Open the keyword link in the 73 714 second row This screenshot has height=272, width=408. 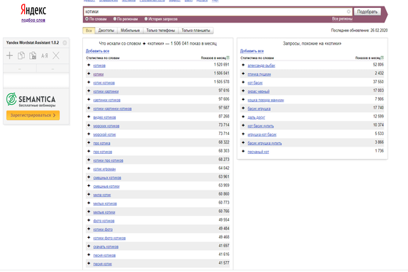104,135
